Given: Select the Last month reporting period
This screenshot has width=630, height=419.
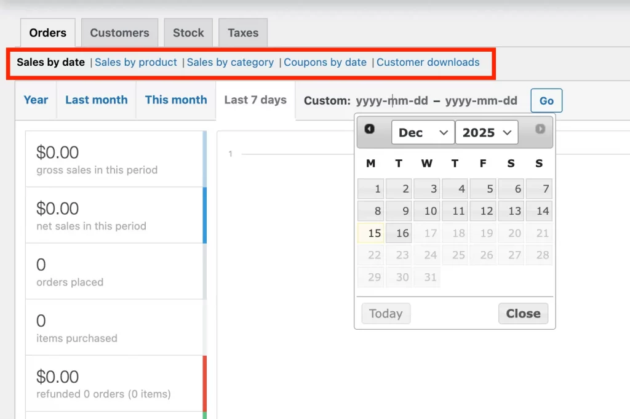Looking at the screenshot, I should [x=96, y=100].
